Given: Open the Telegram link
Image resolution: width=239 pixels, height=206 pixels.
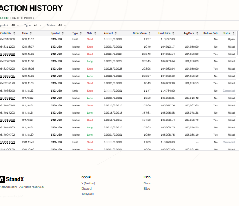Looking at the screenshot, I should click(87, 193).
